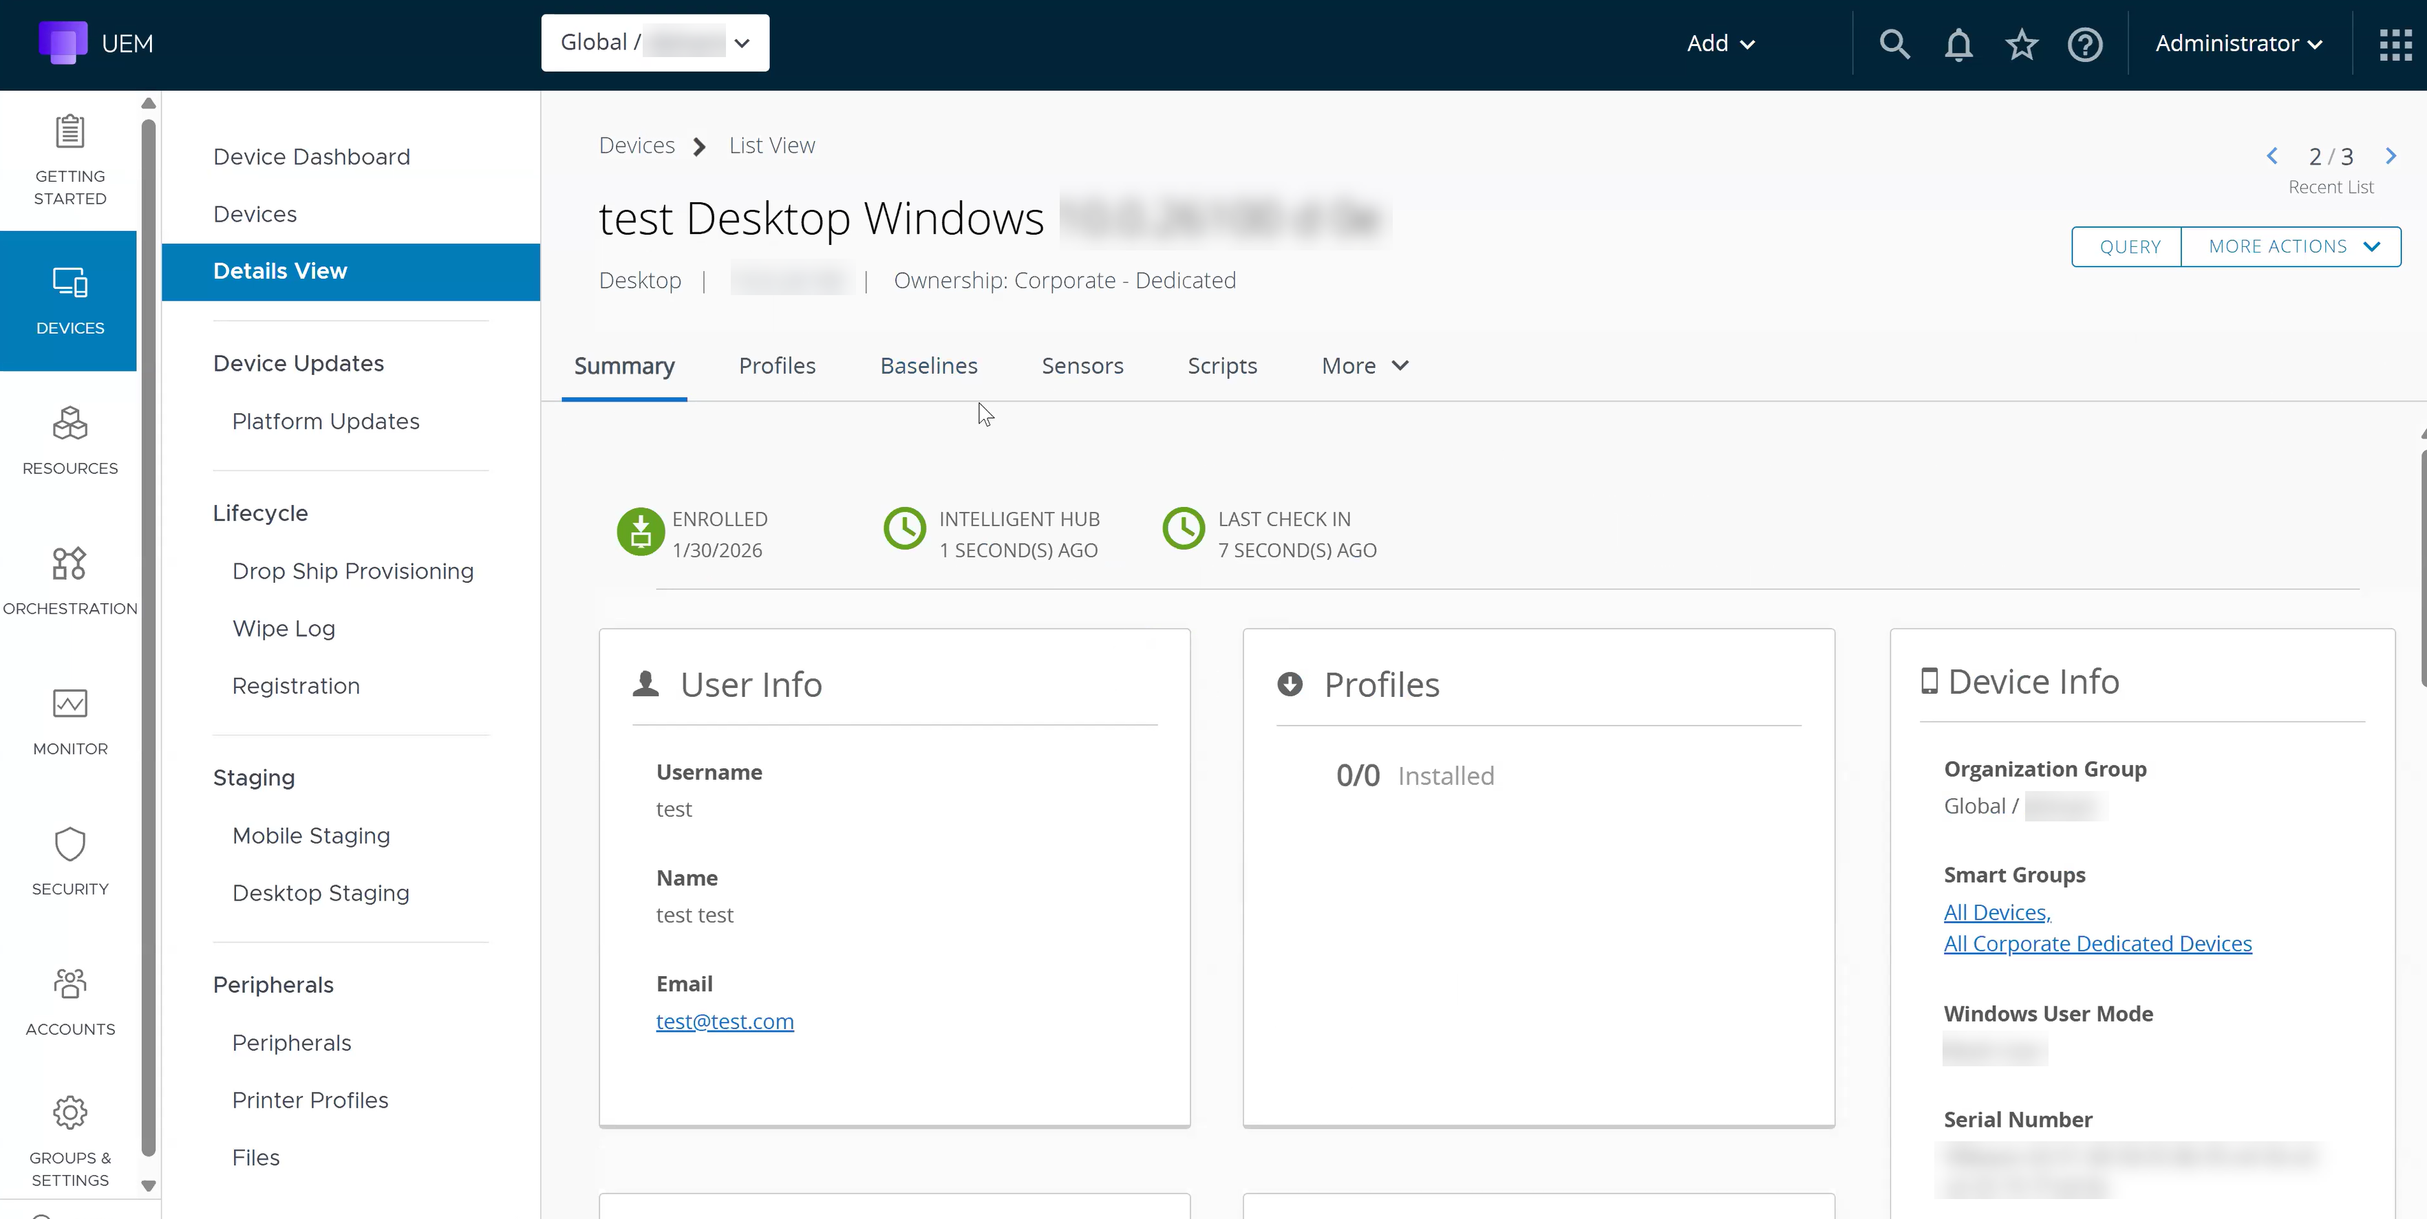Open the More Actions dropdown

2290,247
